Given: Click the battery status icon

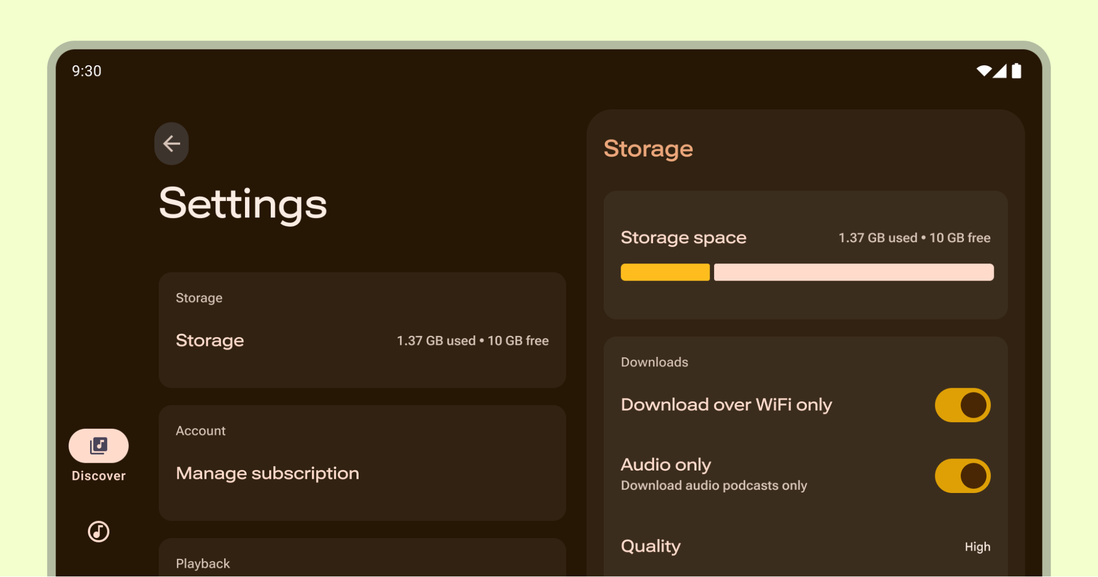Looking at the screenshot, I should click(x=1016, y=71).
